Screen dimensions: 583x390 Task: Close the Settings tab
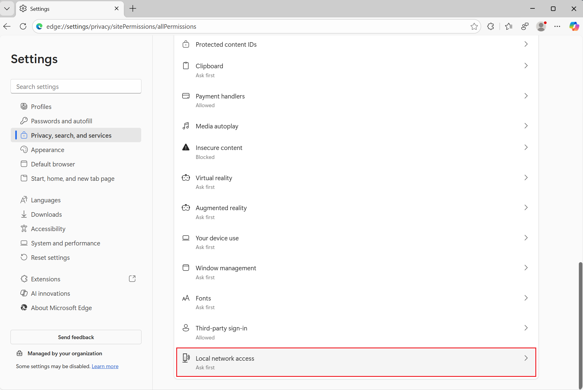click(x=117, y=8)
